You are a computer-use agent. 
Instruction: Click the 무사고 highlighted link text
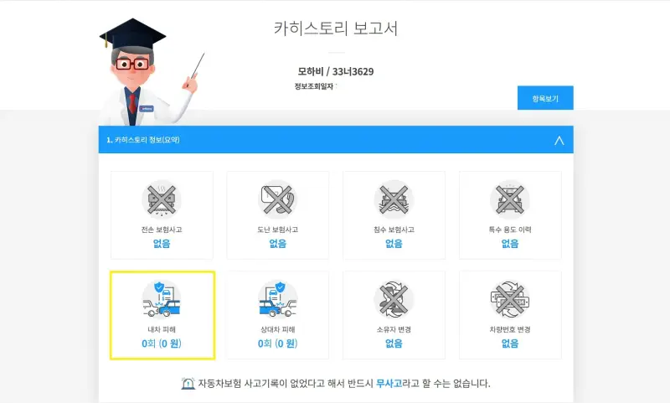pos(389,384)
